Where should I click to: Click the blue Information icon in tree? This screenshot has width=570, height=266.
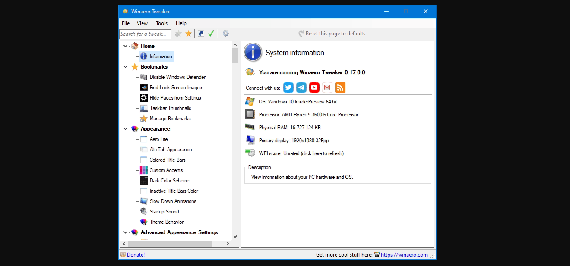point(144,56)
